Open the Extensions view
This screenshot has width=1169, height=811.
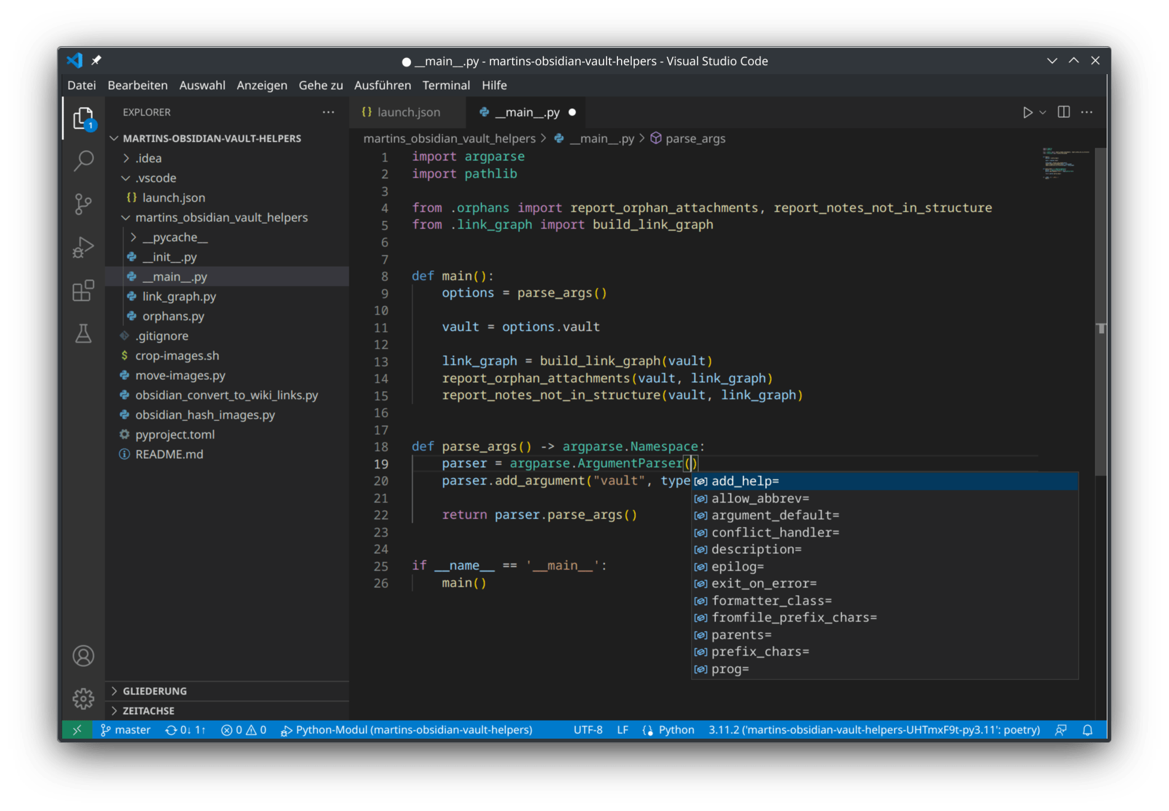[83, 290]
